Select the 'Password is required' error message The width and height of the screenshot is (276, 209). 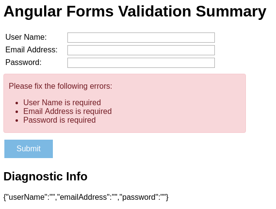tap(60, 120)
